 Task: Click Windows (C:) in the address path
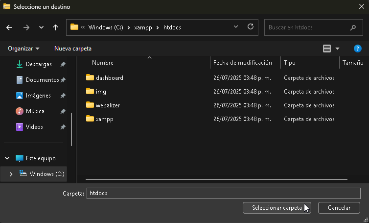(106, 27)
